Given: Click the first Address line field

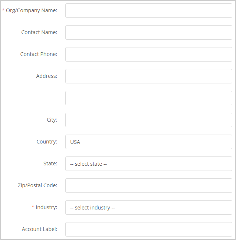Looking at the screenshot, I should click(149, 76).
